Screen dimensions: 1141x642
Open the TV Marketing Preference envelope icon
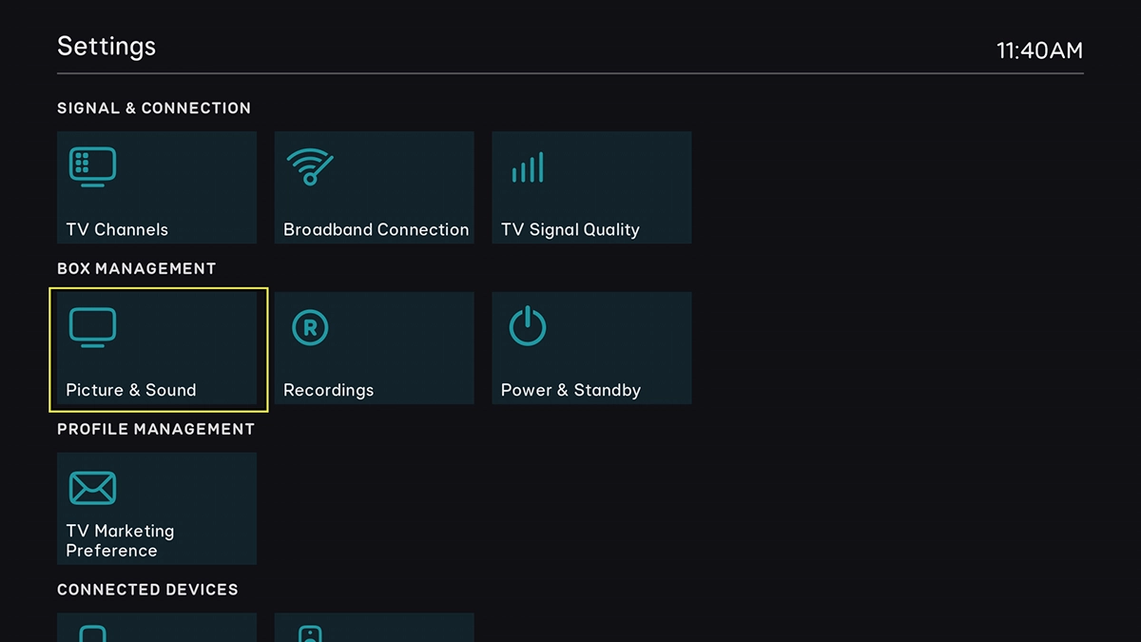(x=92, y=489)
